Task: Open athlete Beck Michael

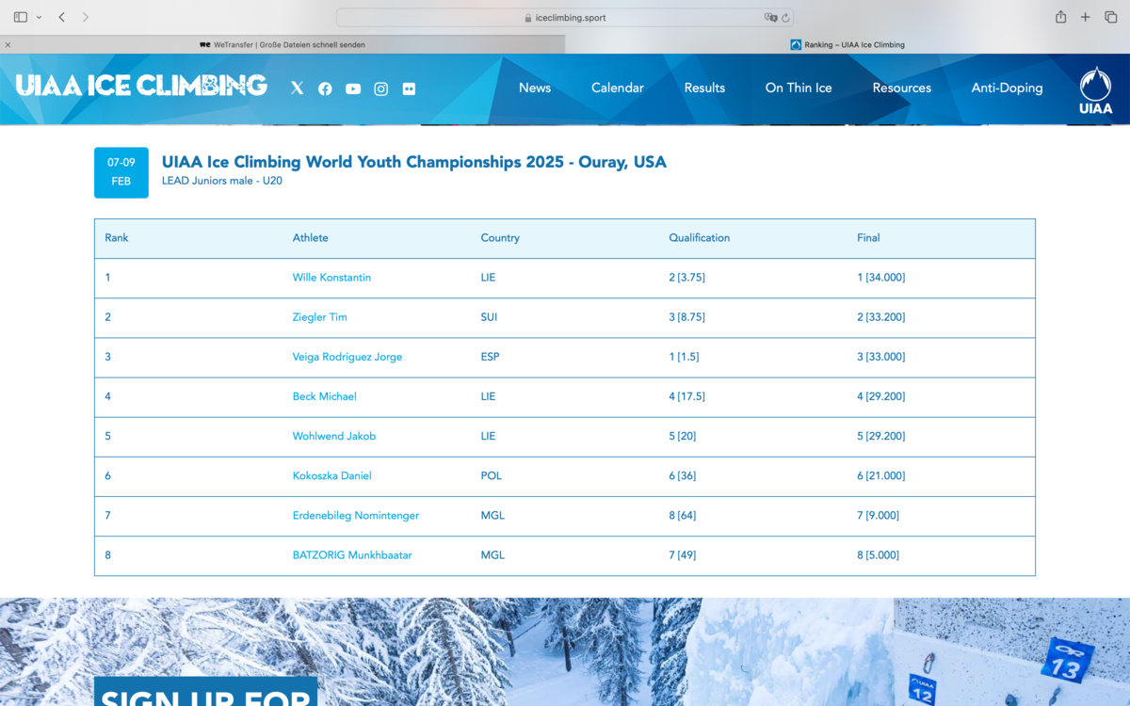Action: [x=325, y=396]
